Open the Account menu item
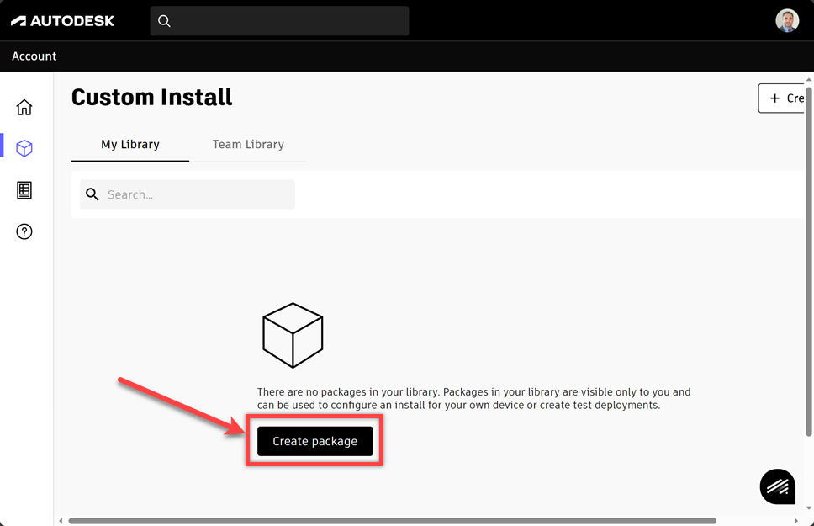 [x=34, y=56]
